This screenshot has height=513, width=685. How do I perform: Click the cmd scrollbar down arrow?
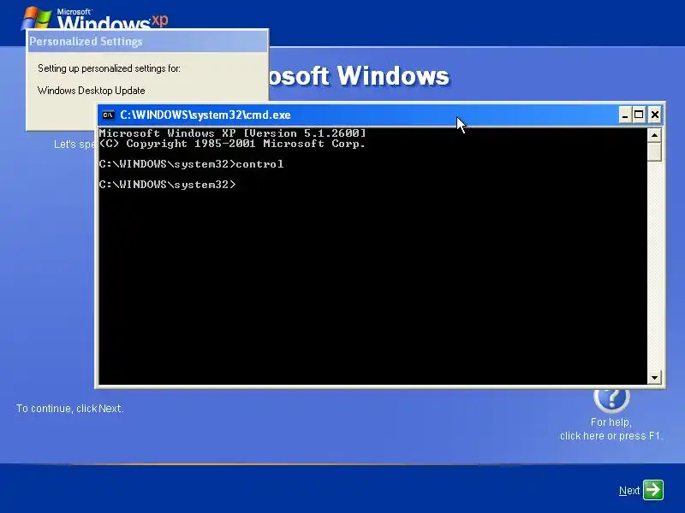pos(654,377)
